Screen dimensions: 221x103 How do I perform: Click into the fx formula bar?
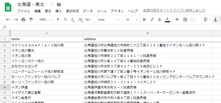tap(116, 27)
